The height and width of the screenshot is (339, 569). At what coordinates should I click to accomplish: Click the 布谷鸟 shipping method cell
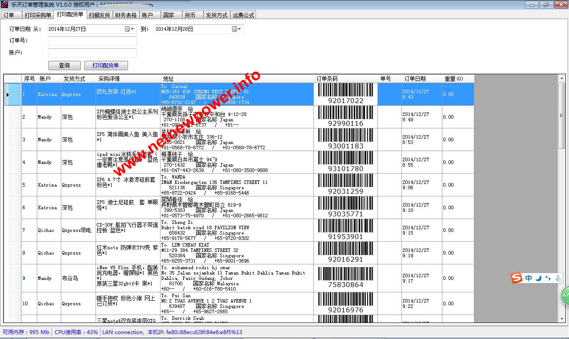pyautogui.click(x=78, y=278)
